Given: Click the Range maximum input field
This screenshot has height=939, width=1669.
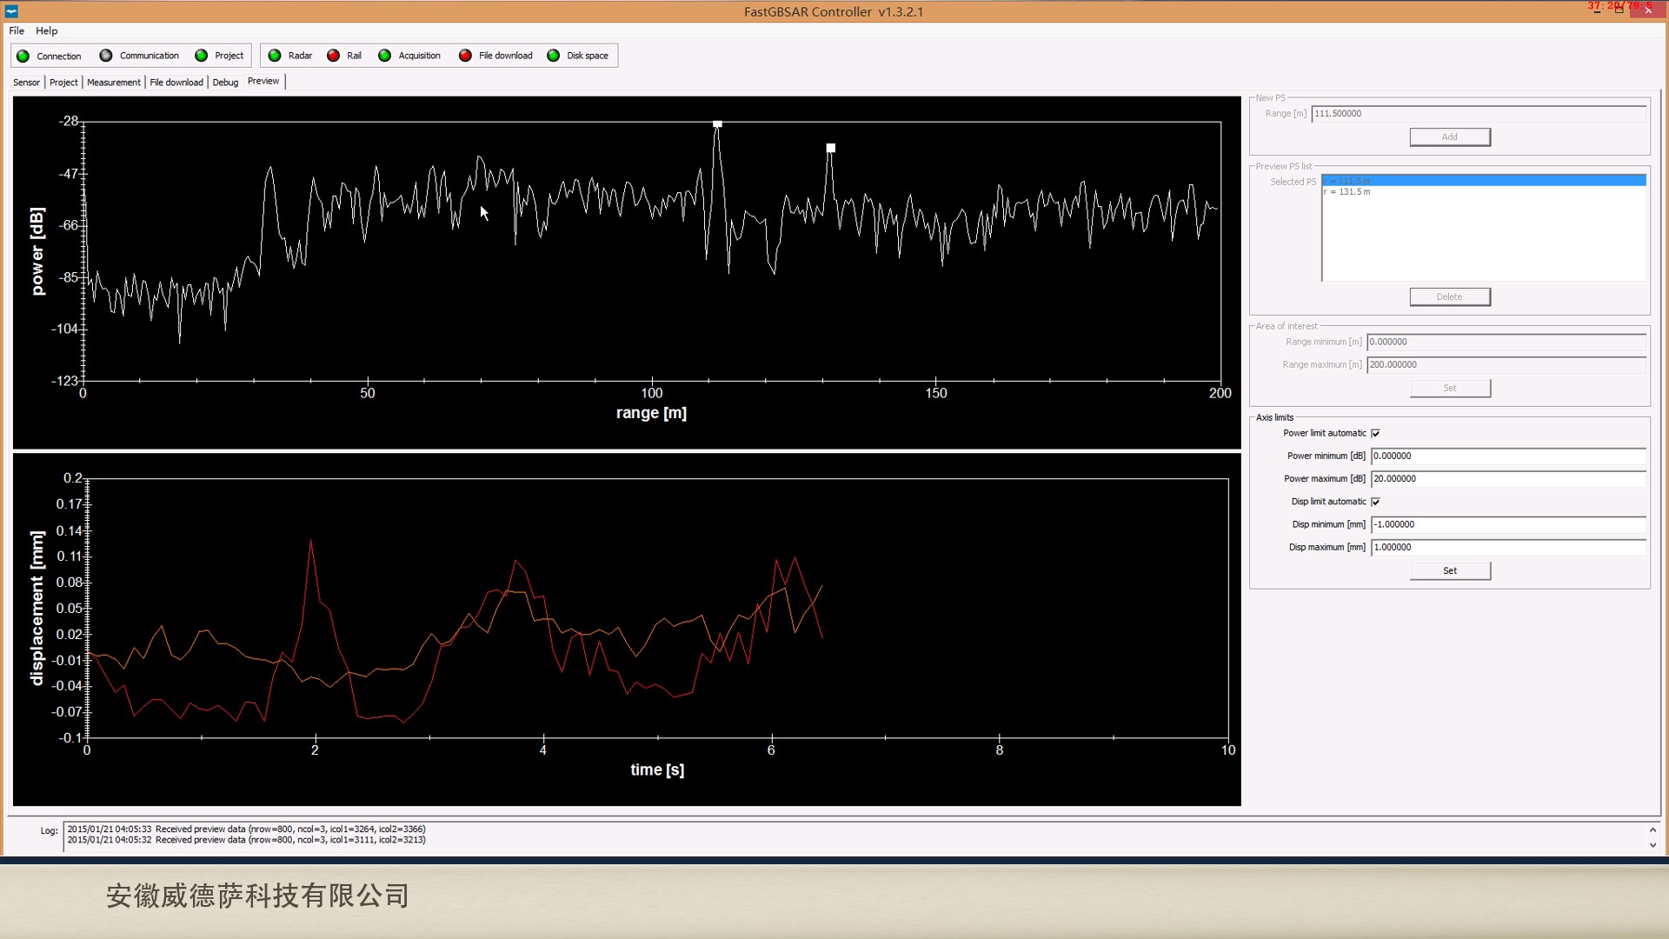Looking at the screenshot, I should [x=1506, y=365].
